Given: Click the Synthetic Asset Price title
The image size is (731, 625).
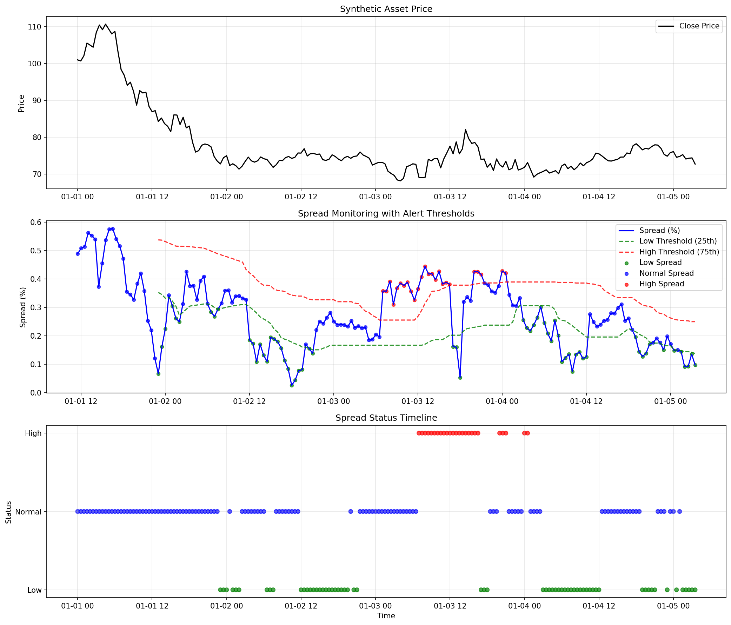Looking at the screenshot, I should tap(386, 9).
